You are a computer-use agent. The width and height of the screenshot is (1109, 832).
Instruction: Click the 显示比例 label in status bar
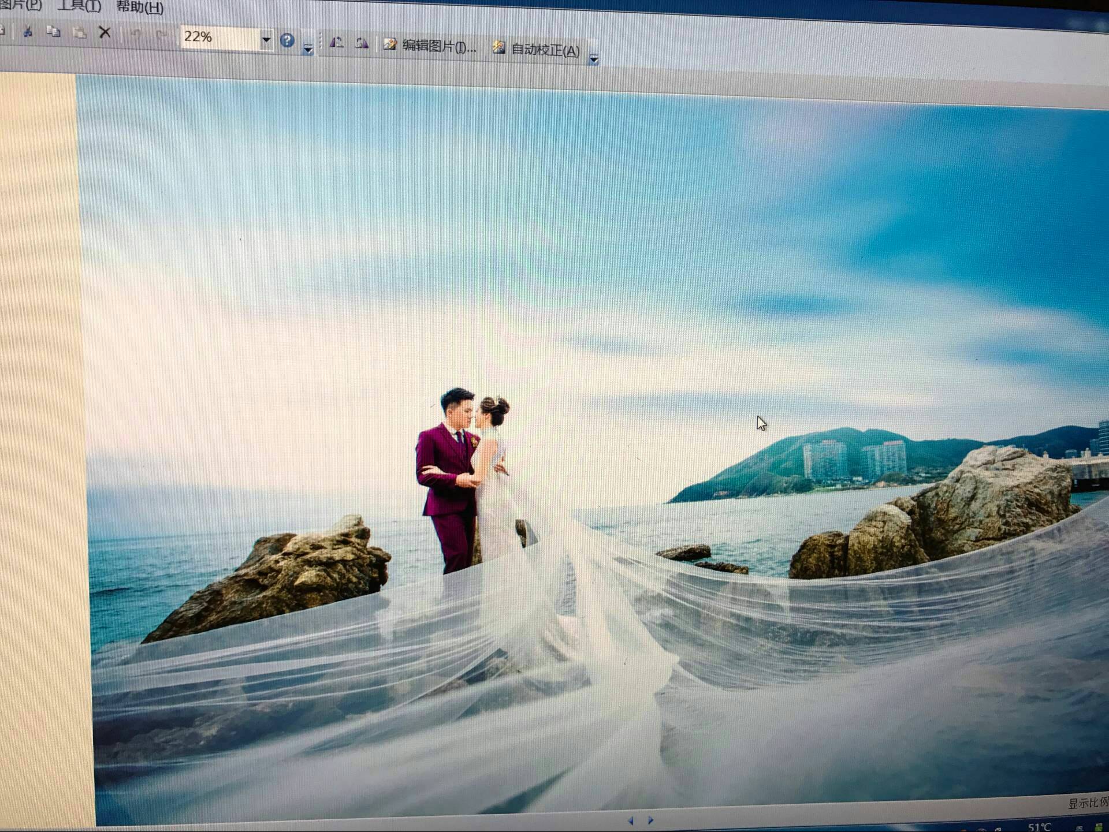(1088, 803)
